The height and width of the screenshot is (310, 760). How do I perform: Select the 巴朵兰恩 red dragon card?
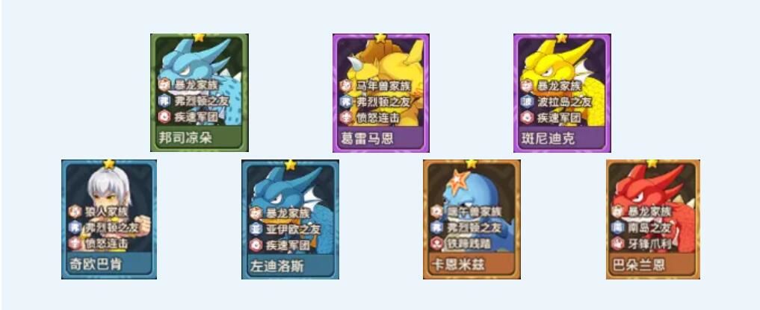click(x=653, y=219)
